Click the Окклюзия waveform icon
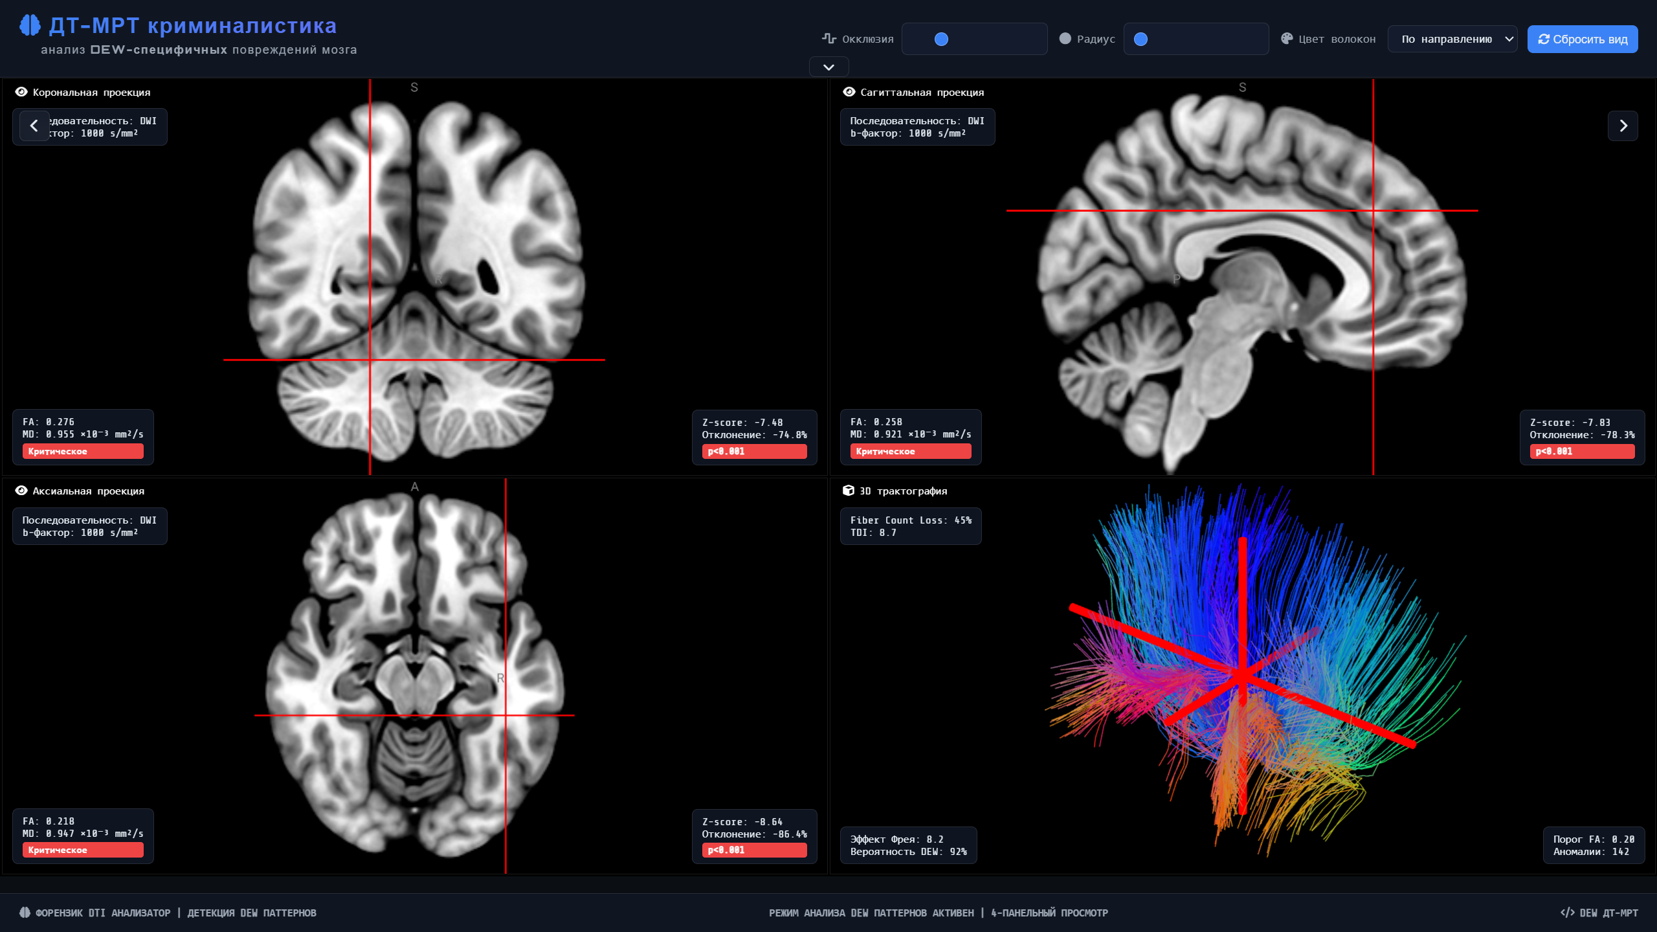The width and height of the screenshot is (1657, 932). pos(828,39)
